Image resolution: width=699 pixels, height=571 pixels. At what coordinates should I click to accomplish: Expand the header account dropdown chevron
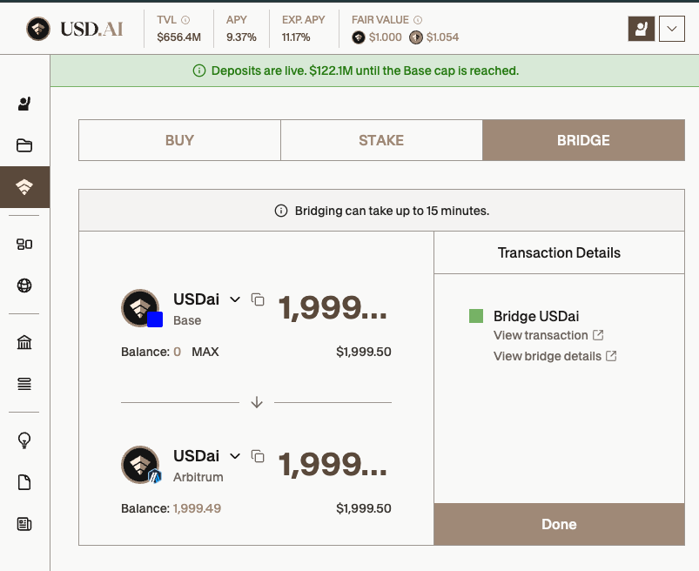(x=672, y=29)
